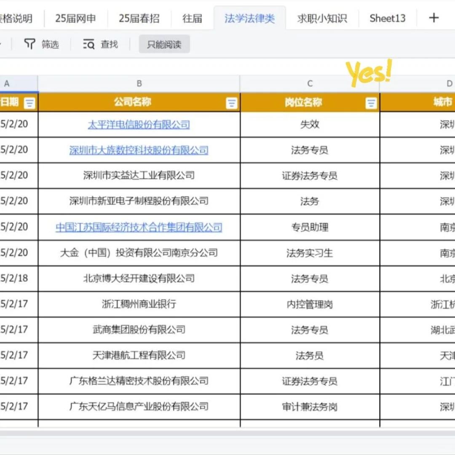Open the 深圳市大族数控科技股份有限公司 link

point(139,150)
